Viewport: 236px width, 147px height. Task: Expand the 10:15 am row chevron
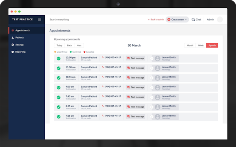152,78
